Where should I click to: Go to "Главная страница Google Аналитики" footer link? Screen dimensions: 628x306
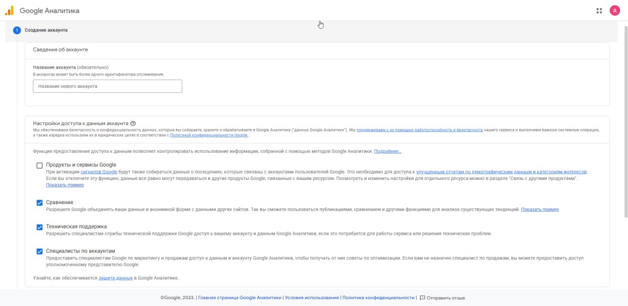pos(240,298)
